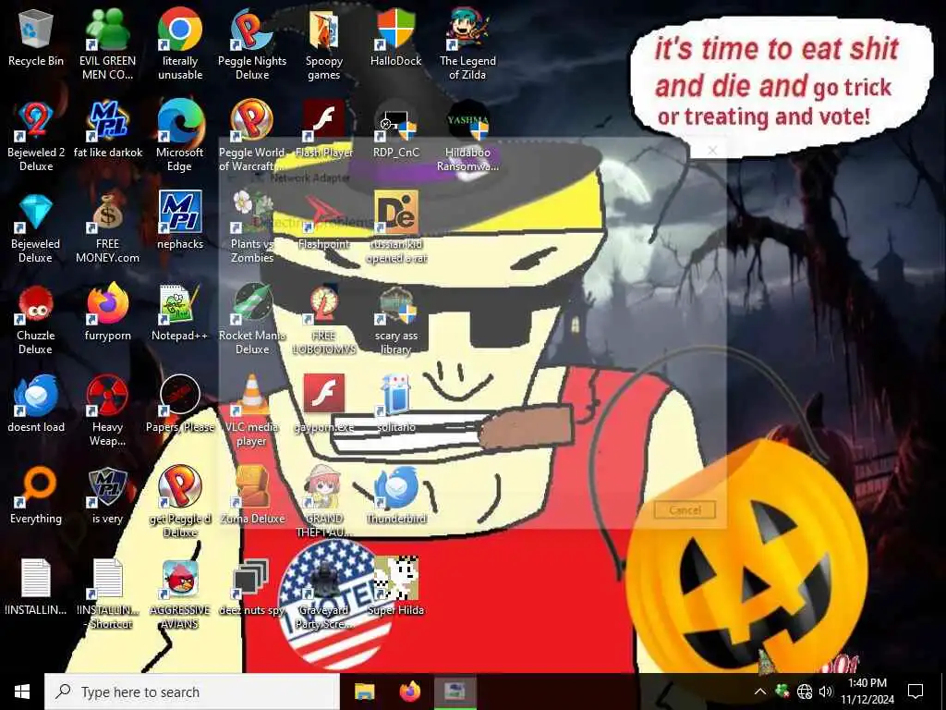Click Cancel in the faded troubleshooter dialog
Image resolution: width=946 pixels, height=710 pixels.
pos(685,510)
